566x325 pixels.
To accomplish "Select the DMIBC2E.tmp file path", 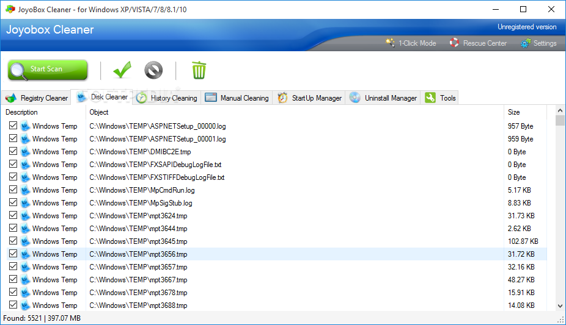I will pyautogui.click(x=140, y=152).
